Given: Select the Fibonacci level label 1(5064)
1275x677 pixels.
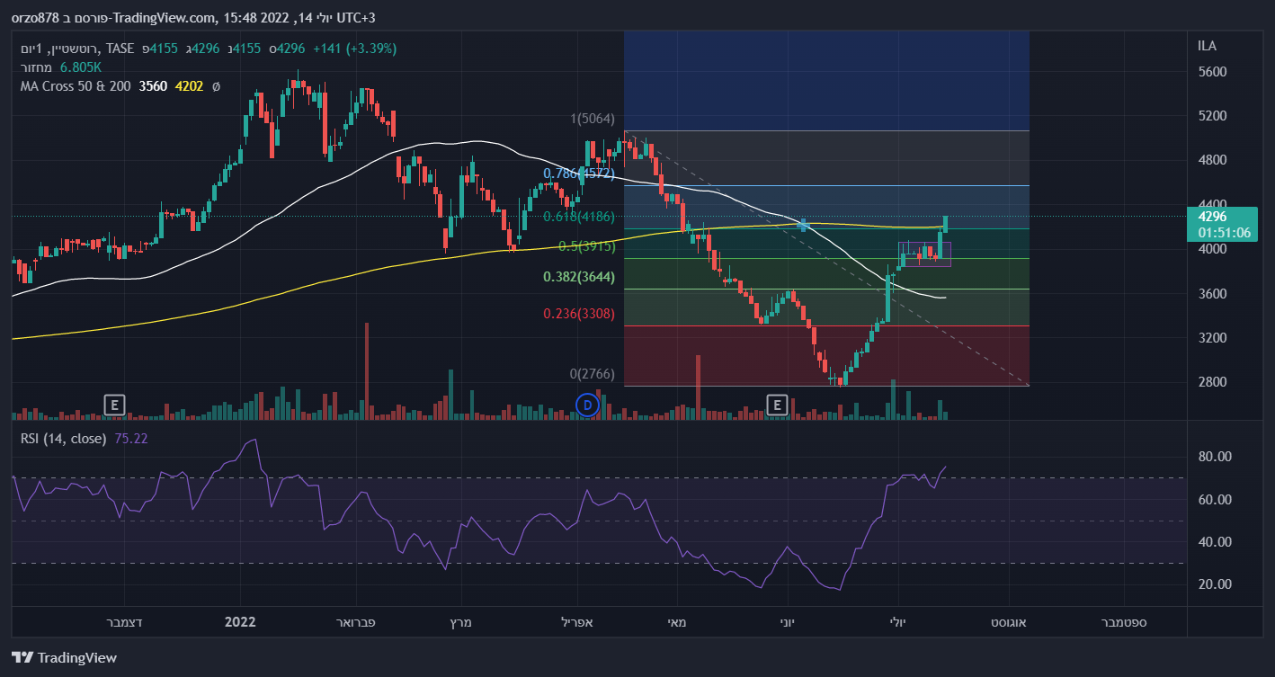Looking at the screenshot, I should (593, 120).
